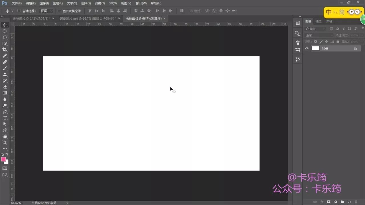
Task: Hide the 背景 layer with eye icon
Action: (x=307, y=48)
